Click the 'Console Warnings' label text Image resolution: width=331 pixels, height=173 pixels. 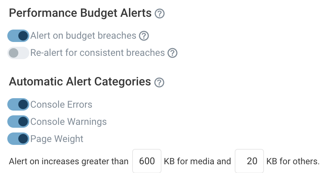pyautogui.click(x=68, y=122)
